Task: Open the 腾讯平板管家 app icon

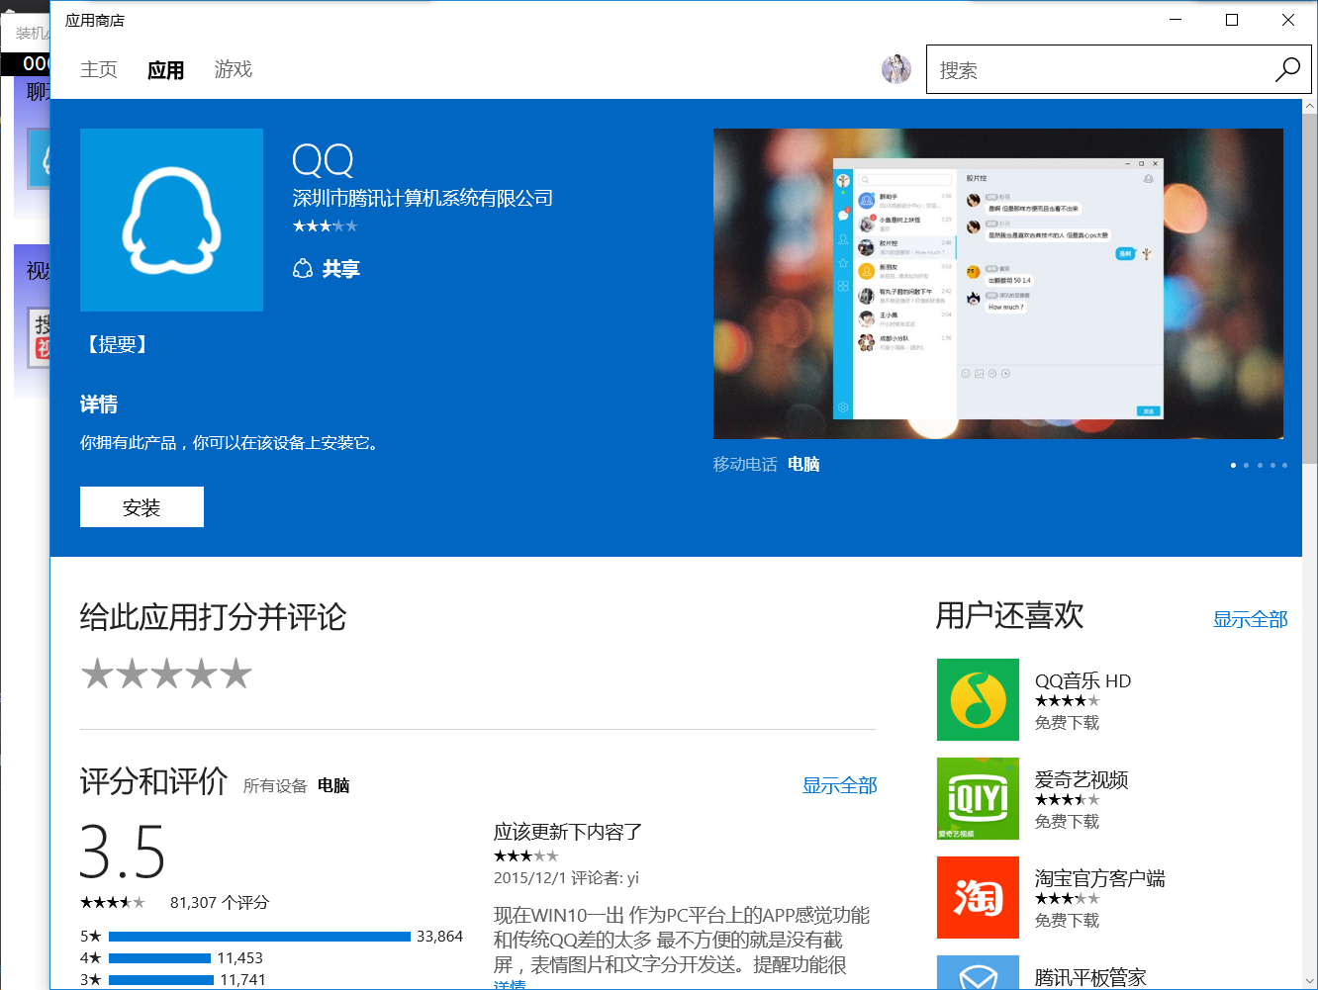Action: [978, 972]
